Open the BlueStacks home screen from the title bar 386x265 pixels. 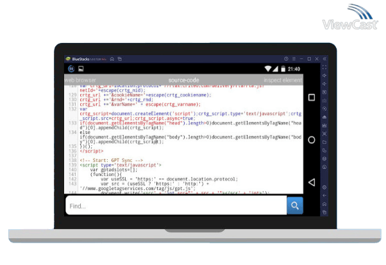click(112, 59)
